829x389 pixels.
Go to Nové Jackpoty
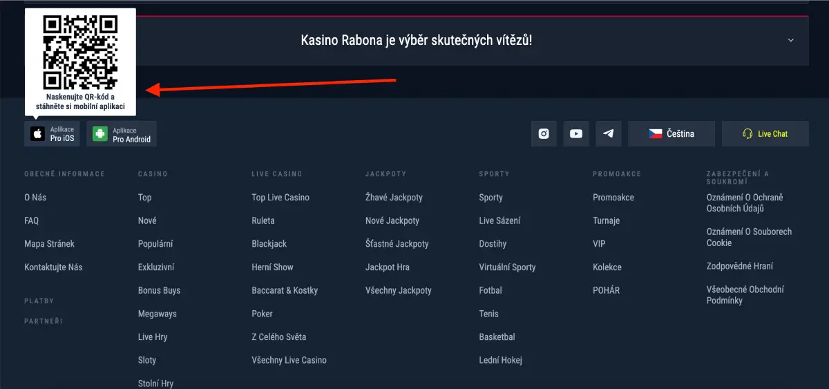click(x=392, y=221)
